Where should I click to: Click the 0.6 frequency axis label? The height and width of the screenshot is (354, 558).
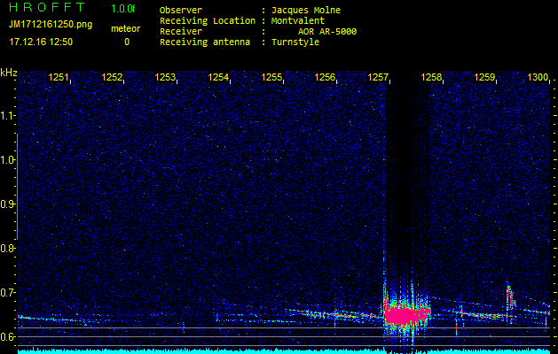(x=8, y=337)
